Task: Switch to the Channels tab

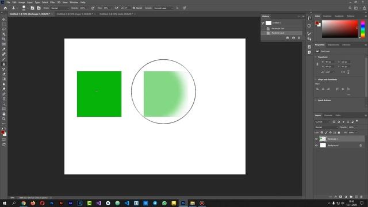Action: [x=328, y=116]
